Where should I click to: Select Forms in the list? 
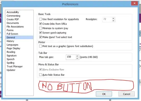(x=10, y=30)
